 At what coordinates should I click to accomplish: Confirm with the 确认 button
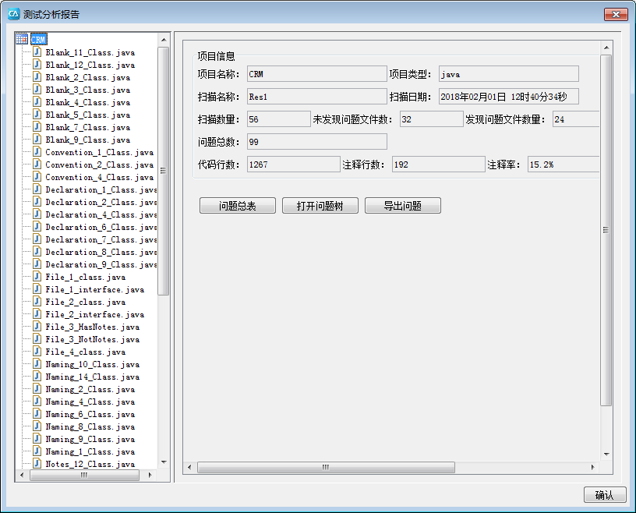605,495
